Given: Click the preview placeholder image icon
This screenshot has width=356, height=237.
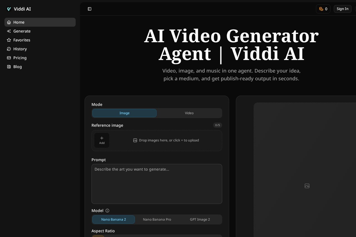Looking at the screenshot, I should point(307,186).
